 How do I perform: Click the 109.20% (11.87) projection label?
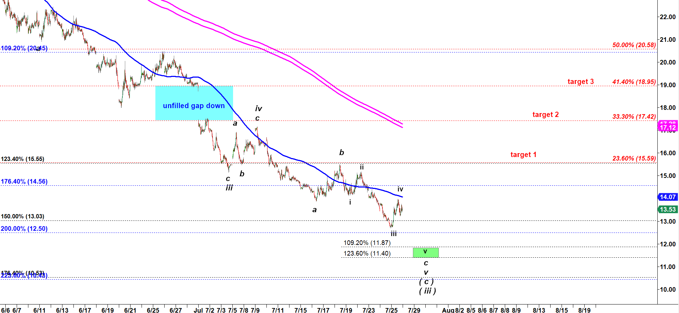tap(367, 243)
